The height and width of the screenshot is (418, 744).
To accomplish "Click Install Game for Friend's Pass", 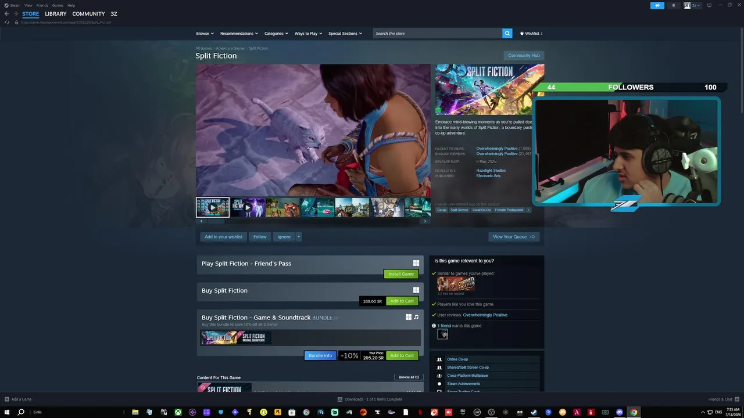I will click(401, 273).
